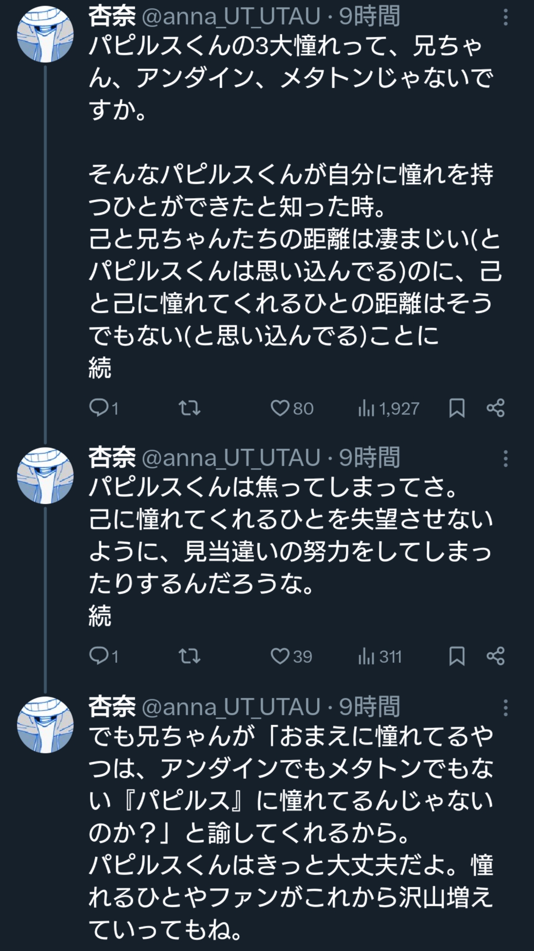Bookmark the second tweet

(457, 656)
